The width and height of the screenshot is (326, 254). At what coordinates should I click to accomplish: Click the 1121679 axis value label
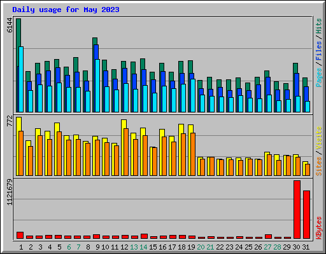[10, 192]
